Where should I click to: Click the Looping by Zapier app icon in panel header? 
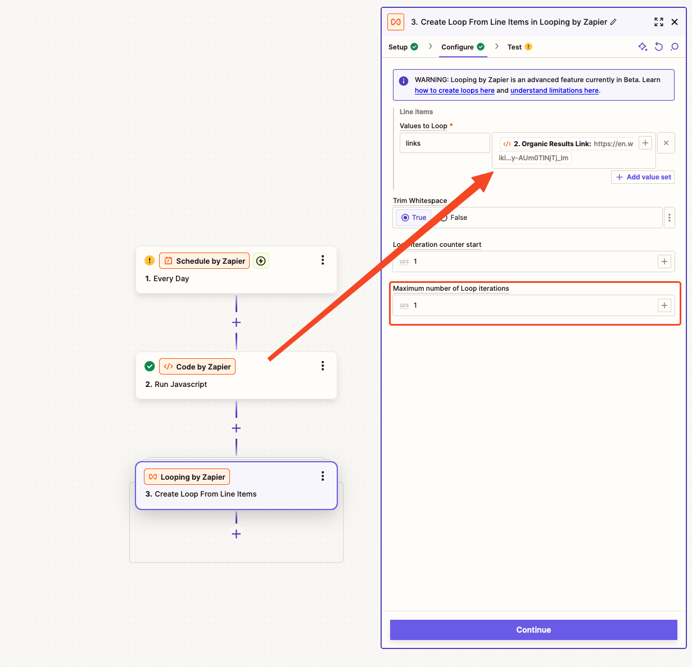coord(396,22)
